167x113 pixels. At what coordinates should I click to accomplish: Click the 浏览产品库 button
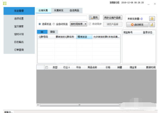coord(113,24)
